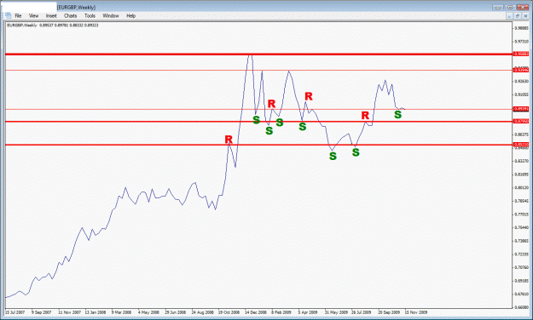Click the 0.73865 price scale label
The height and width of the screenshot is (320, 533).
coord(521,241)
